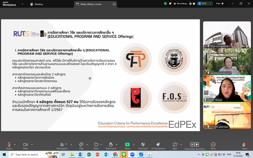Expand audio options arrow next to Audio
Image resolution: width=253 pixels, height=158 pixels.
(x=15, y=145)
